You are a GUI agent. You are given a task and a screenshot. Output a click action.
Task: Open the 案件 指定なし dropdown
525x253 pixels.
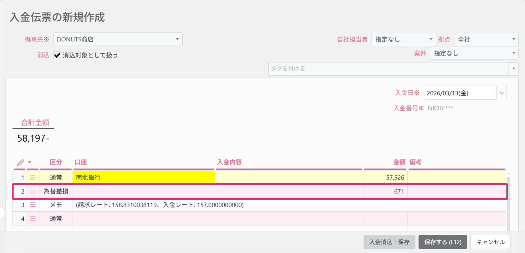(474, 53)
